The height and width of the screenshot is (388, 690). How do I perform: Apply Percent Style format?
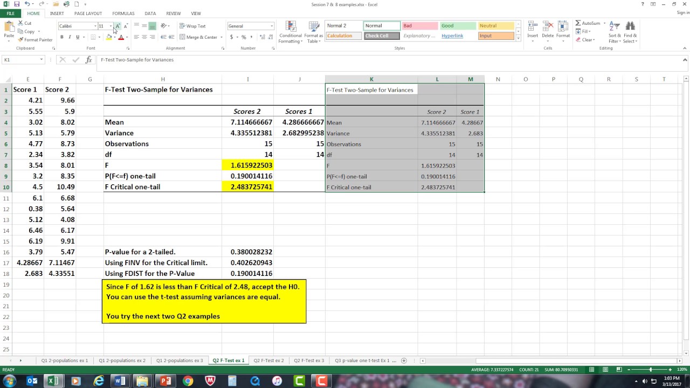point(244,37)
